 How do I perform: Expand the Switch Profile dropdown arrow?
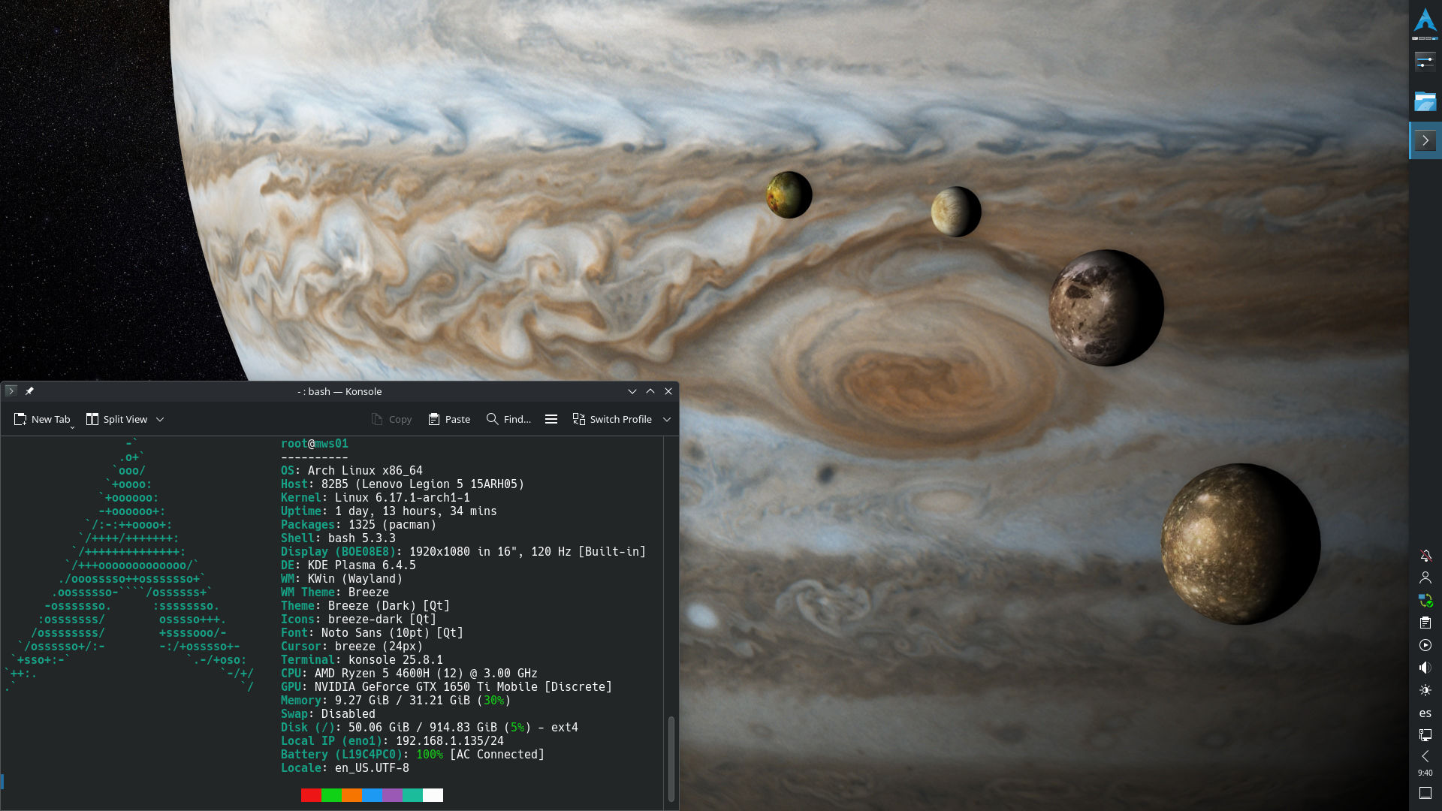(667, 420)
